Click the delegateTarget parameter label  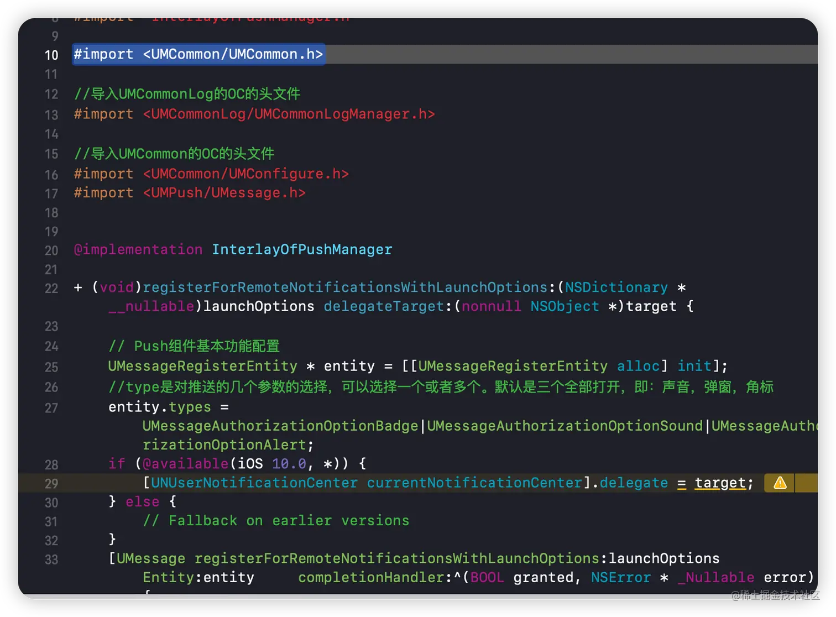[383, 306]
